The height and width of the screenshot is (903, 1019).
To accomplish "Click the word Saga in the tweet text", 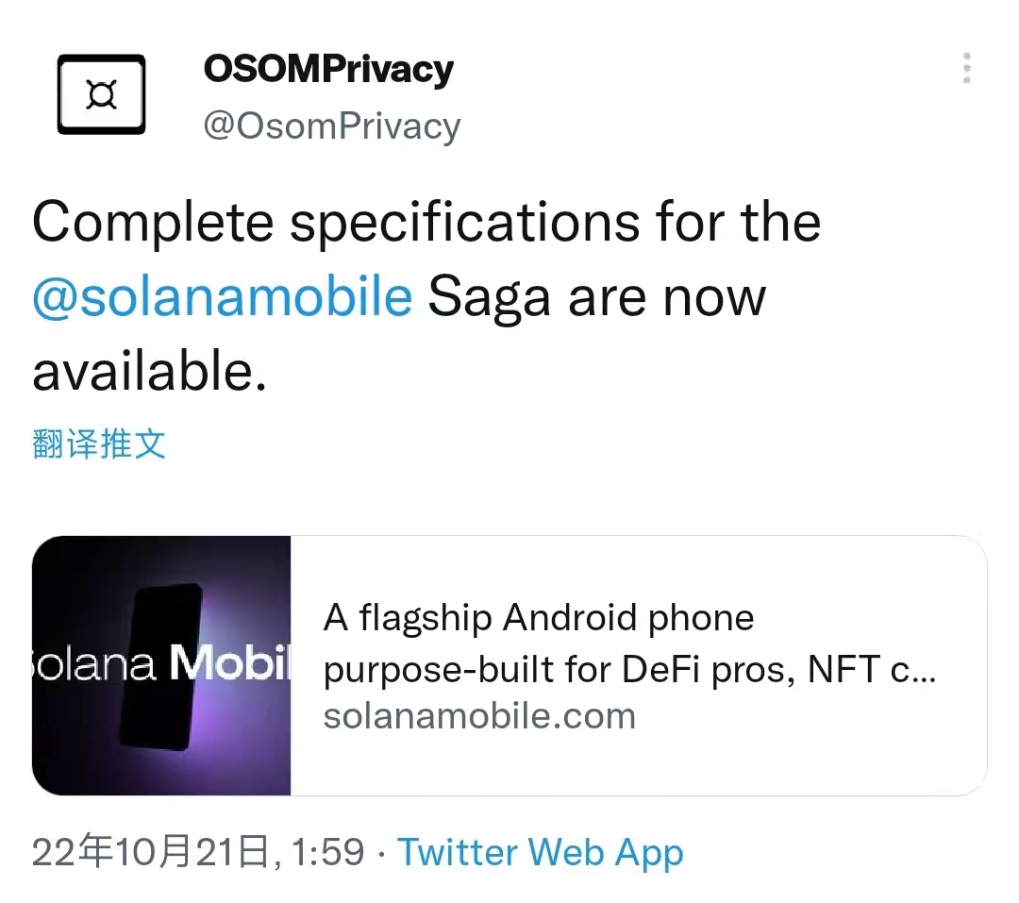I will 487,295.
